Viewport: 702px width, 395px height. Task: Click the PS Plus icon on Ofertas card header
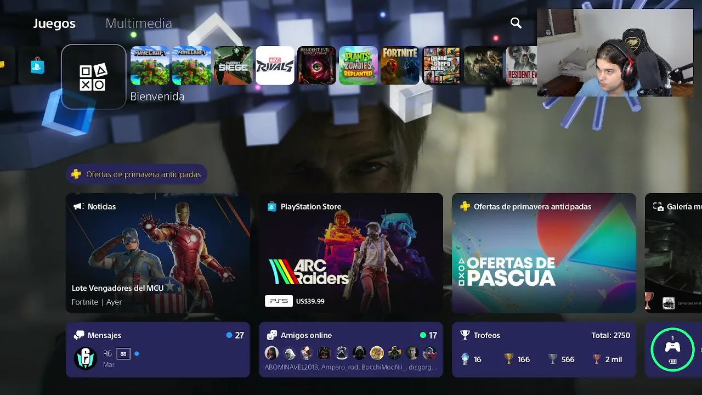coord(465,206)
